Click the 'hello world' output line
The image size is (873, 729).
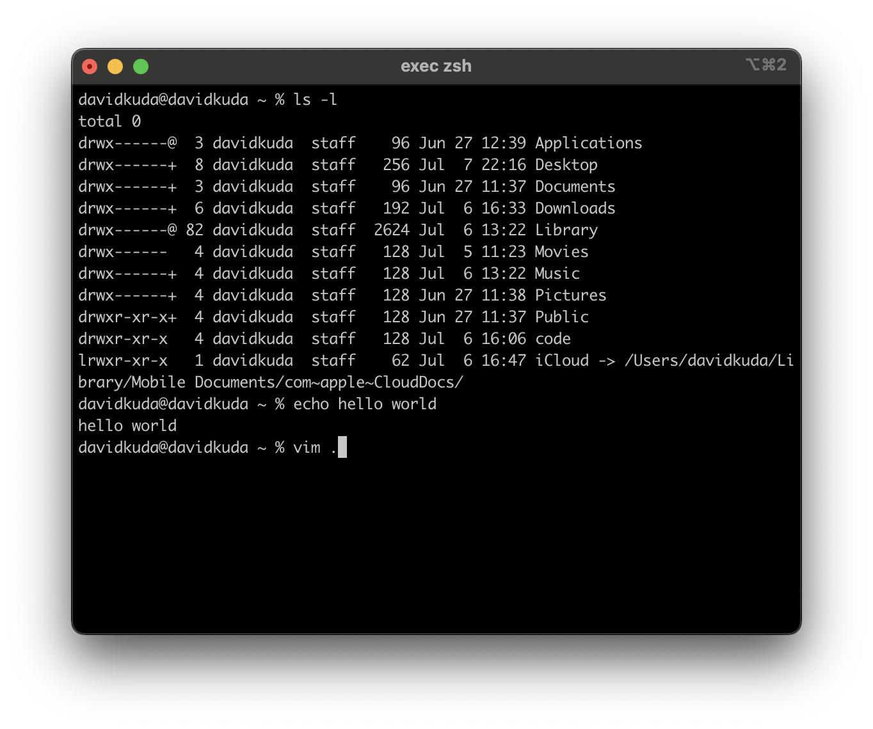pos(127,426)
